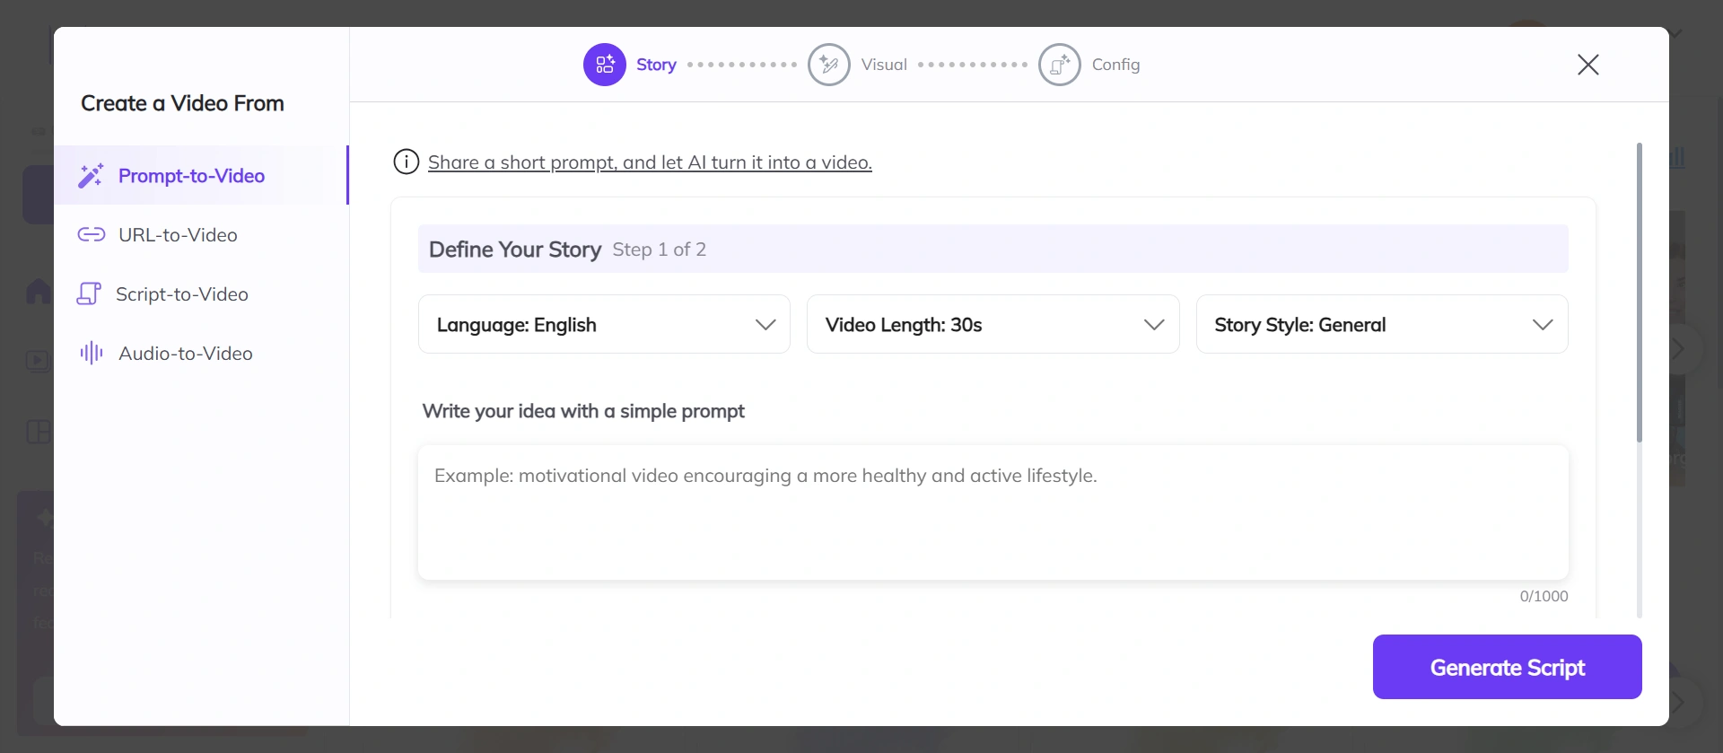1723x753 pixels.
Task: Click the info icon beside the prompt hint
Action: pyautogui.click(x=407, y=162)
